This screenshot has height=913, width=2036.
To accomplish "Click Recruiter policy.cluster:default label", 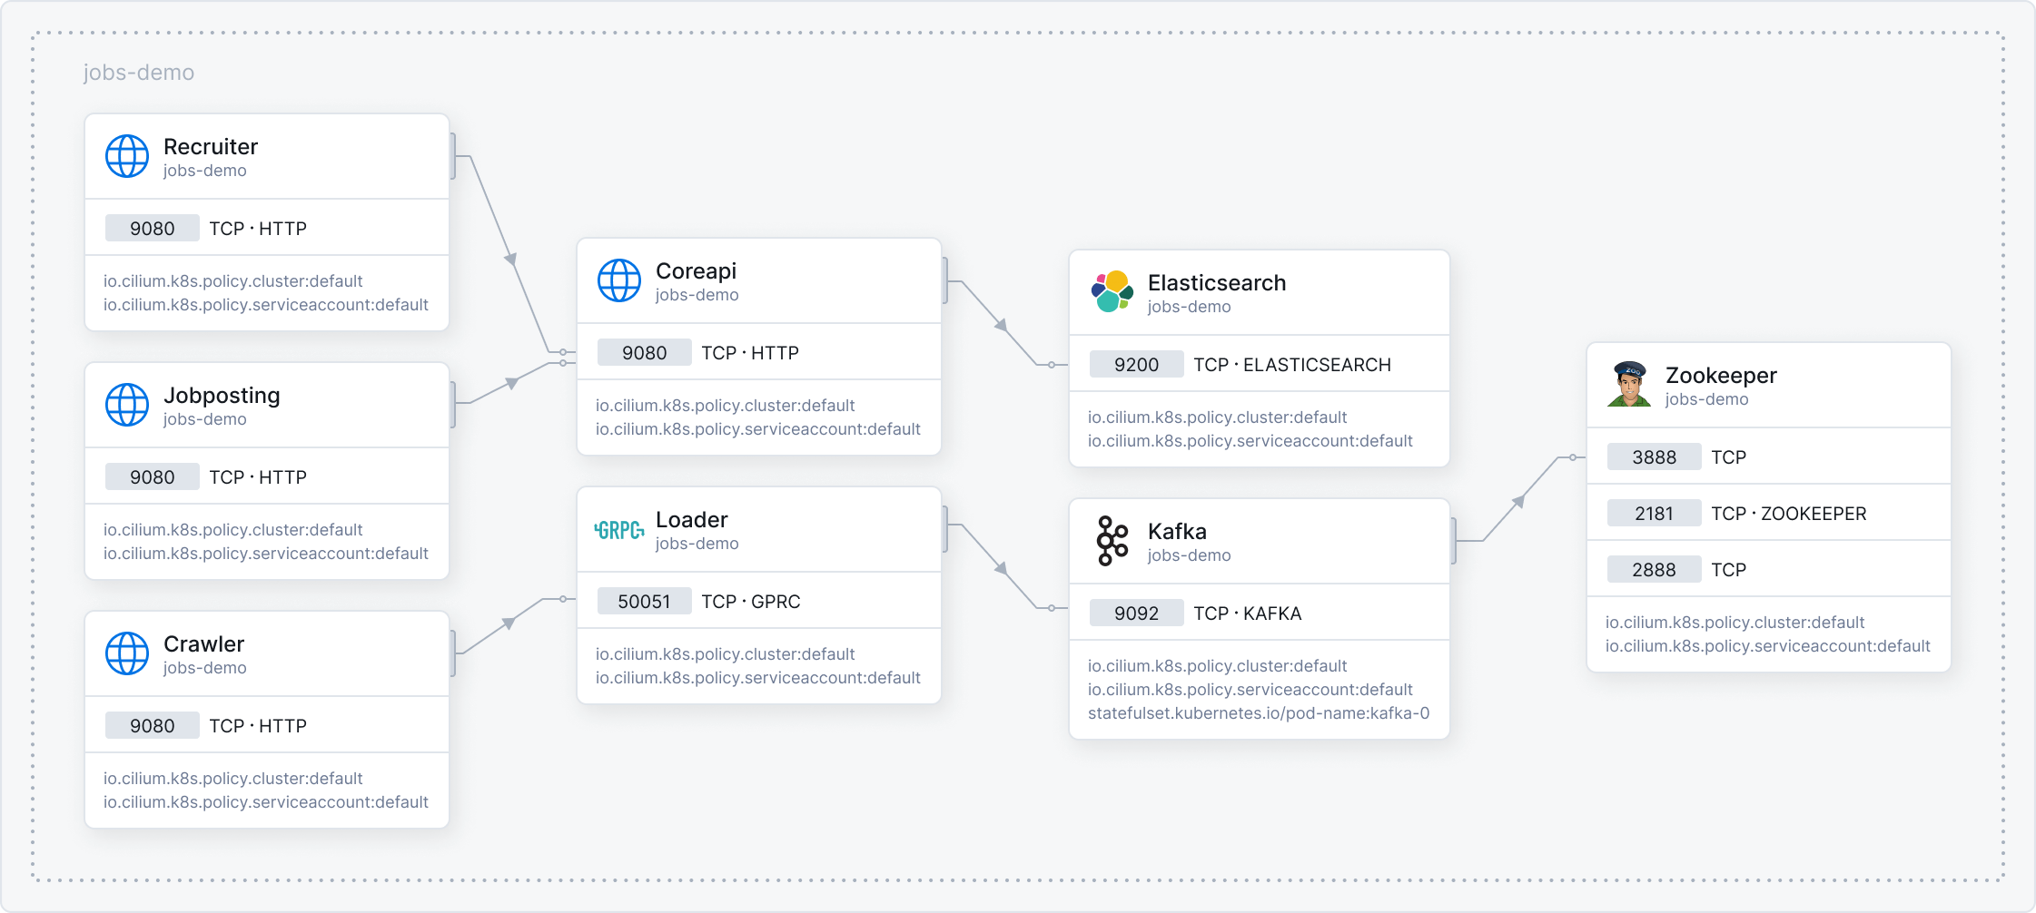I will point(233,281).
